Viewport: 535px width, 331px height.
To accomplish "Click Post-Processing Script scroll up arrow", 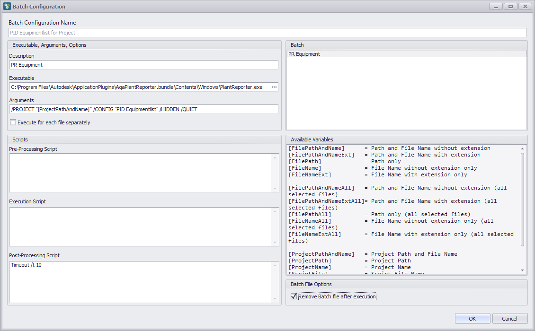I will [275, 265].
